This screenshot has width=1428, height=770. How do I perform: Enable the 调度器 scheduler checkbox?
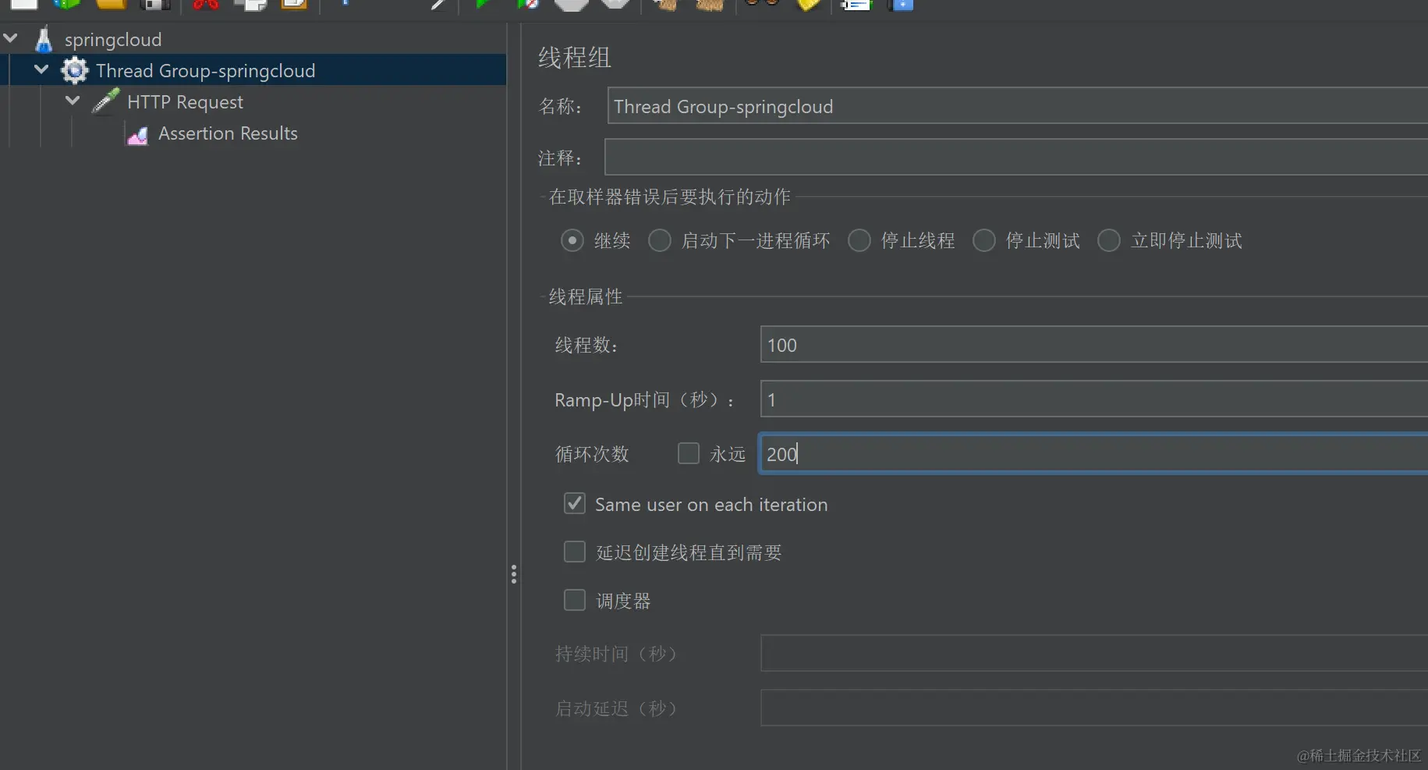coord(575,600)
